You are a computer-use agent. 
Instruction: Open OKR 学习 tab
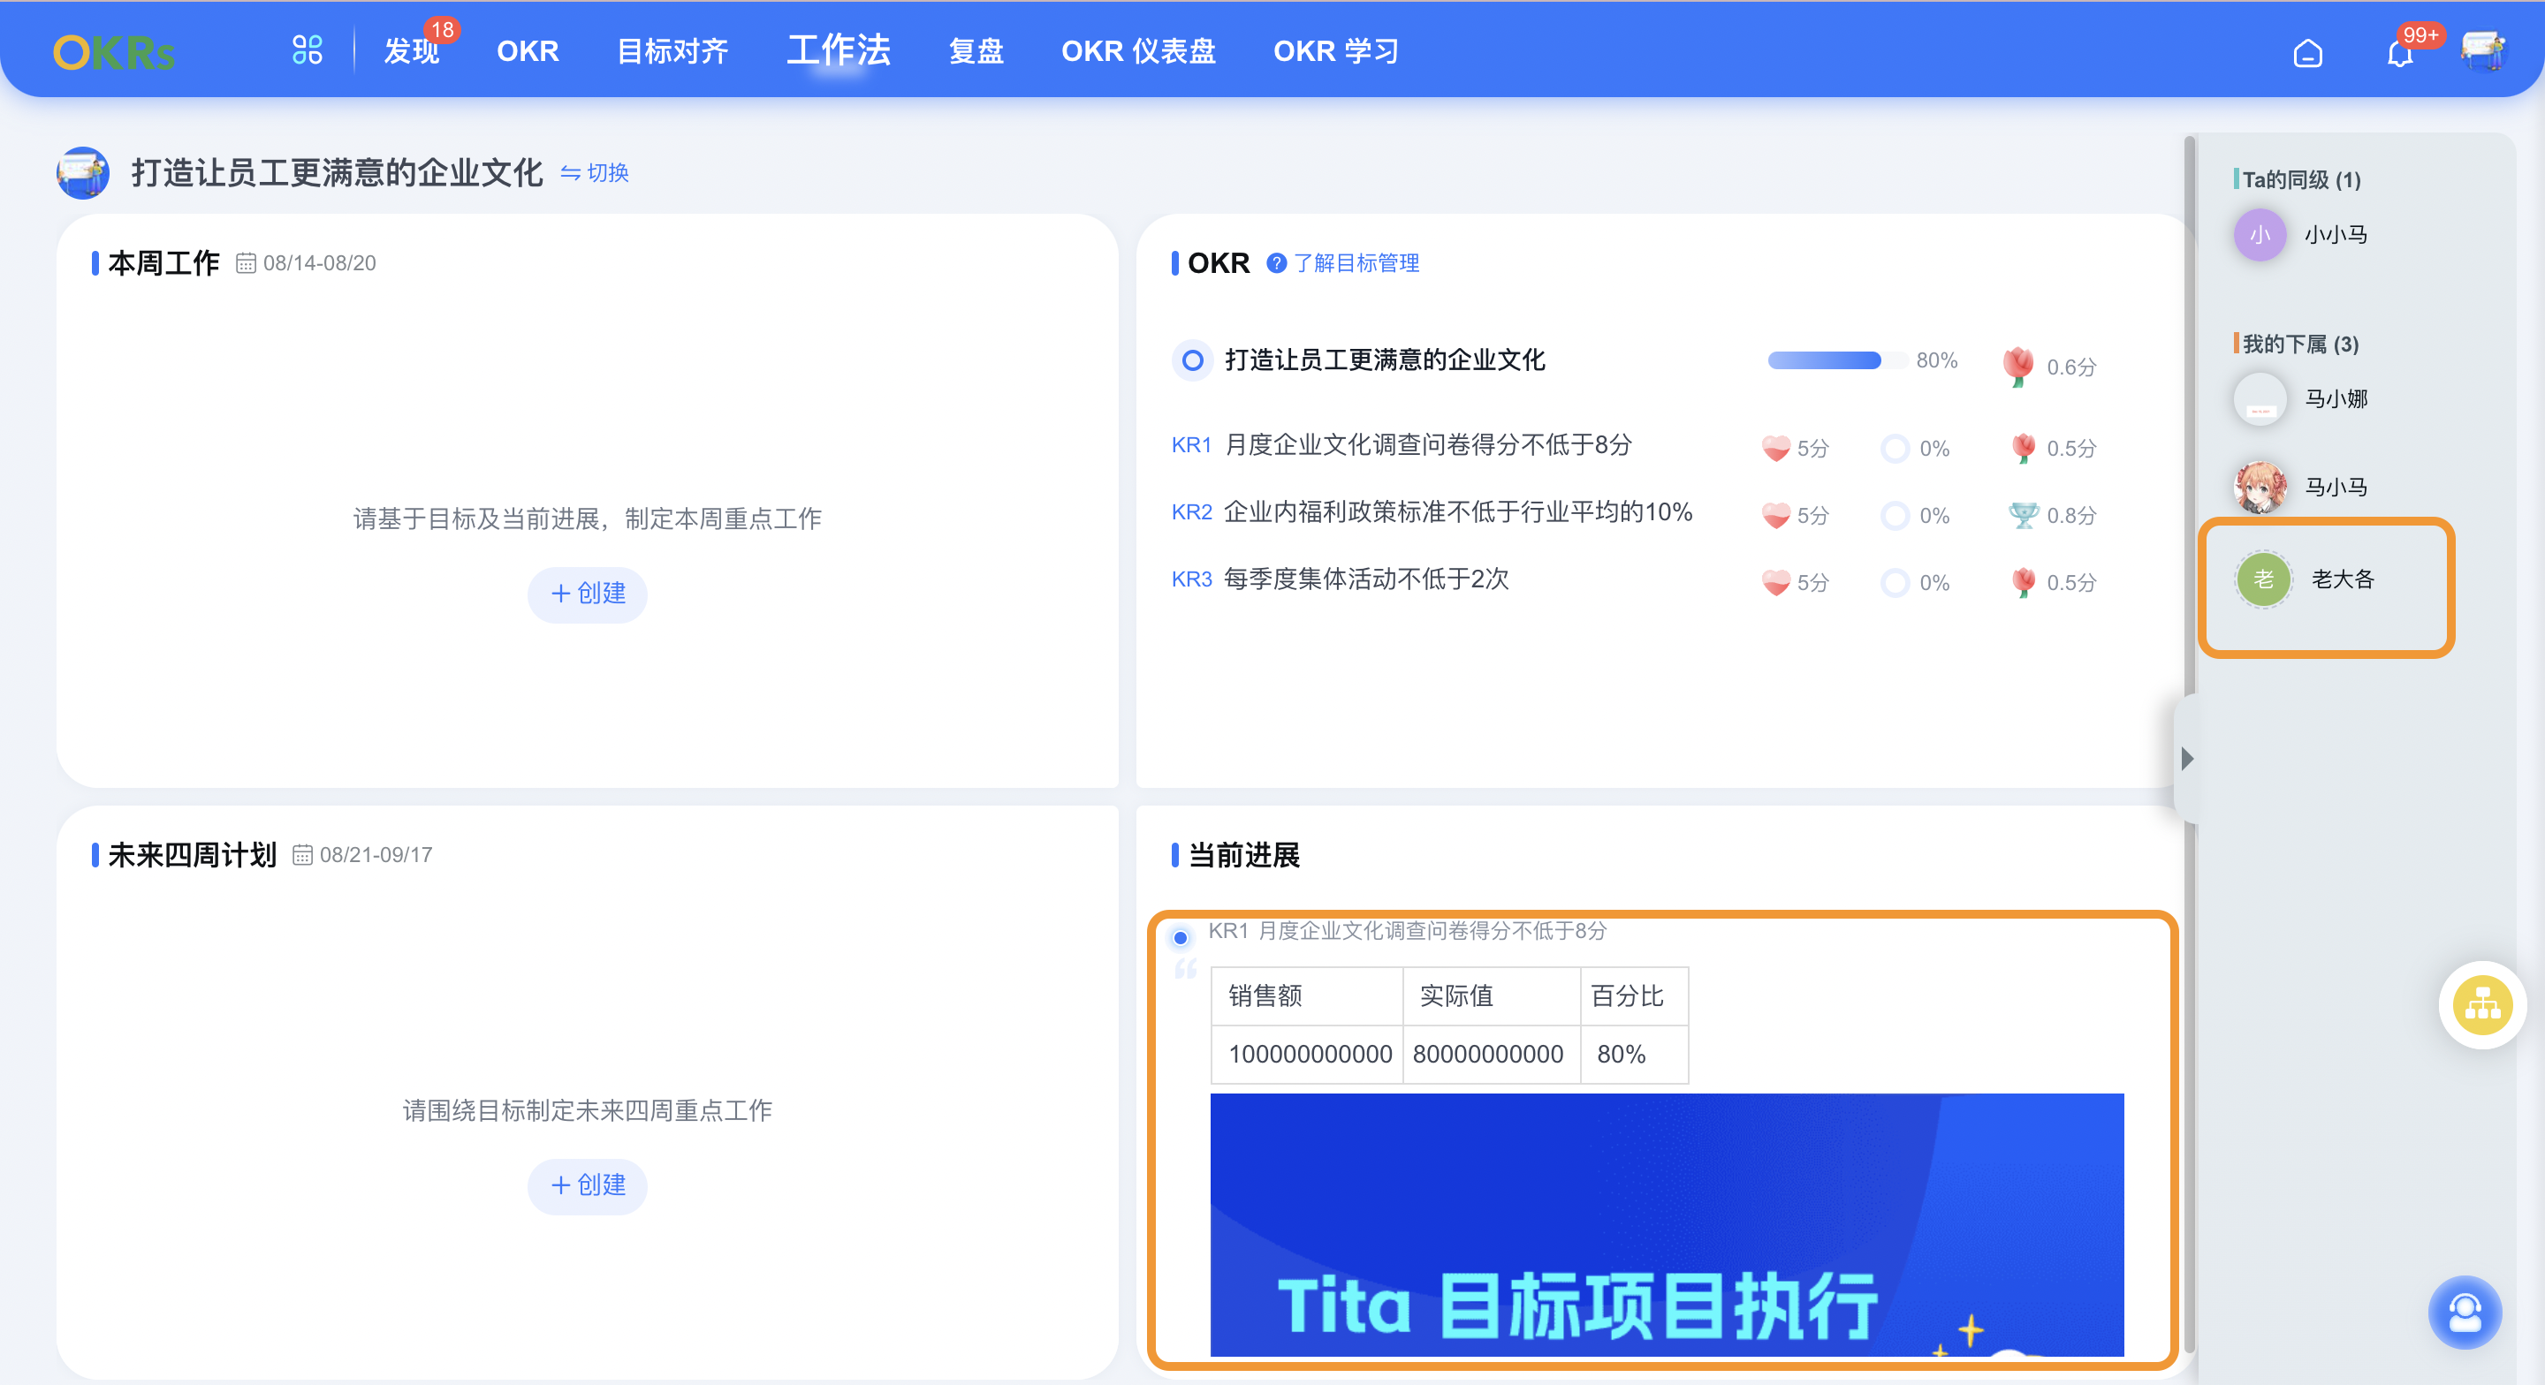[1336, 50]
